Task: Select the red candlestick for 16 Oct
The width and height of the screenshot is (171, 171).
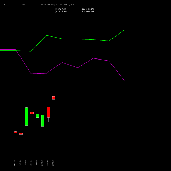Action: click(32, 113)
